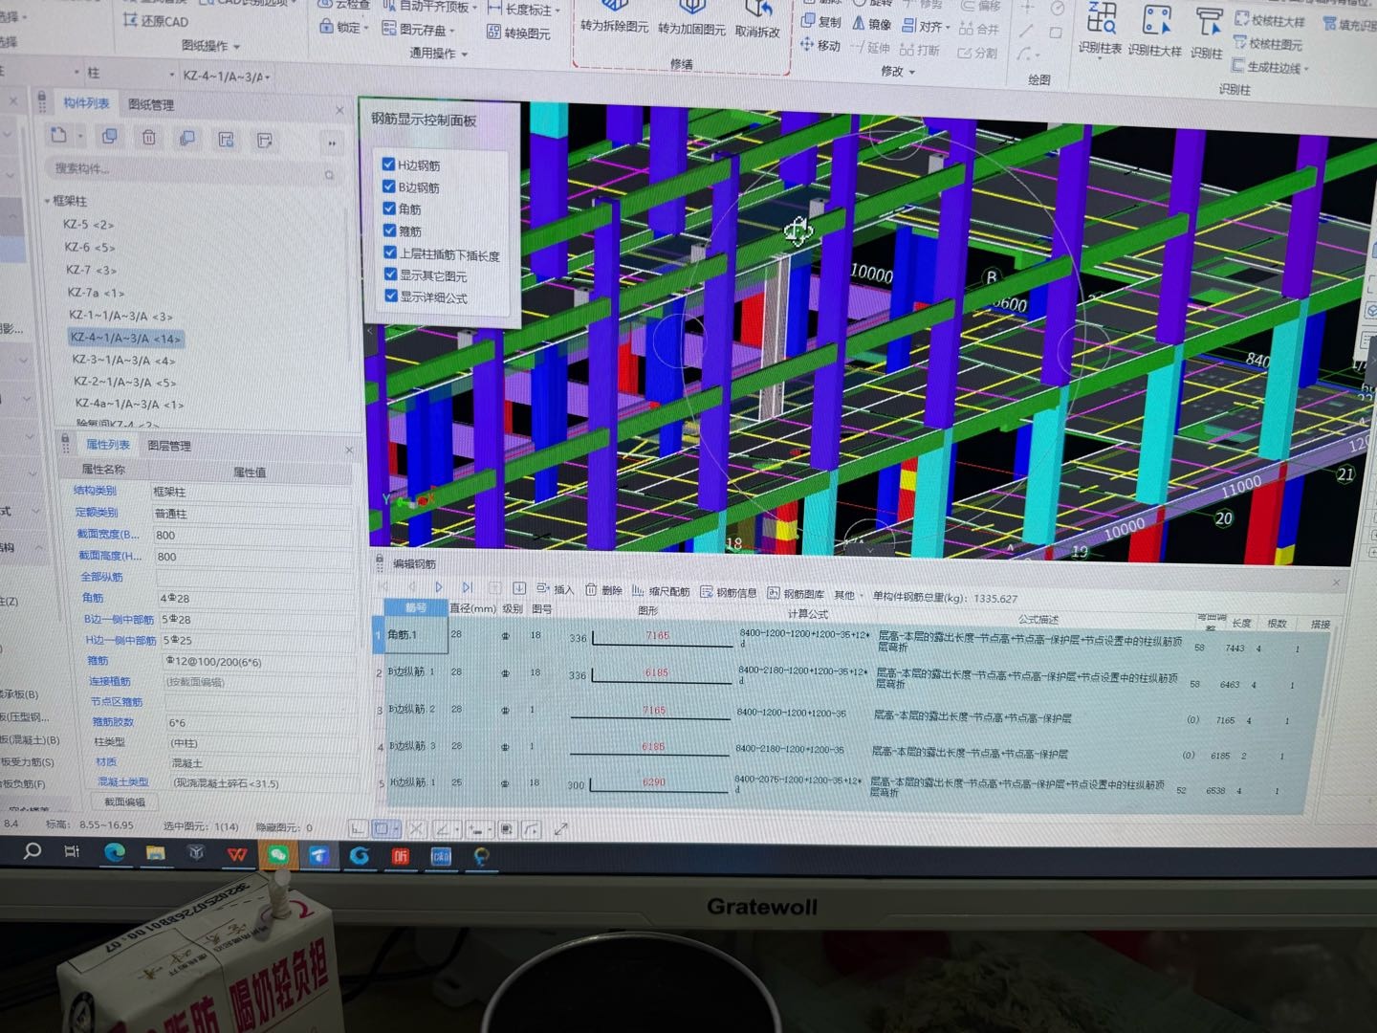Click the 插入 insert button in rebar editor

coord(556,589)
